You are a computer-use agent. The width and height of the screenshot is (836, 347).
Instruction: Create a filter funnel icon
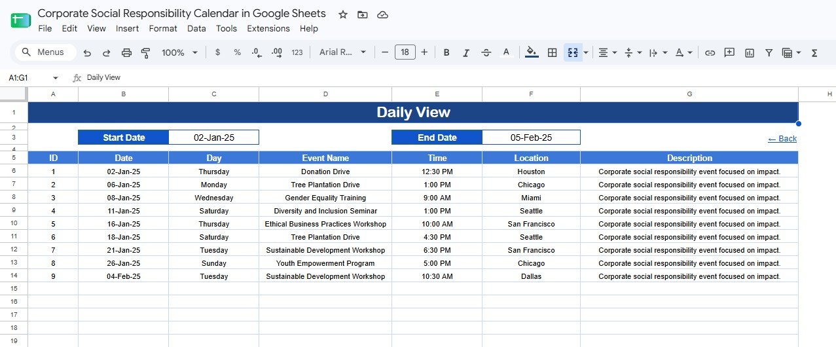(x=769, y=52)
